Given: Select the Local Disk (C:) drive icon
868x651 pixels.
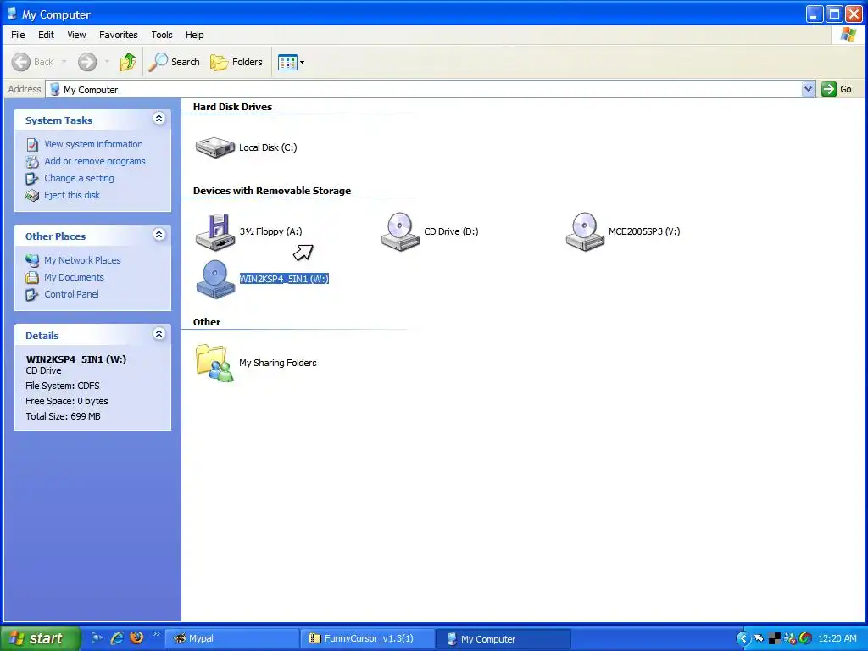Looking at the screenshot, I should click(x=214, y=147).
